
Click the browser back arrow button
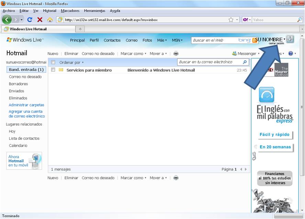[x=8, y=20]
